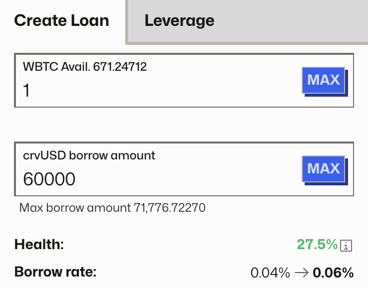Select the Create Loan tab

tap(61, 21)
